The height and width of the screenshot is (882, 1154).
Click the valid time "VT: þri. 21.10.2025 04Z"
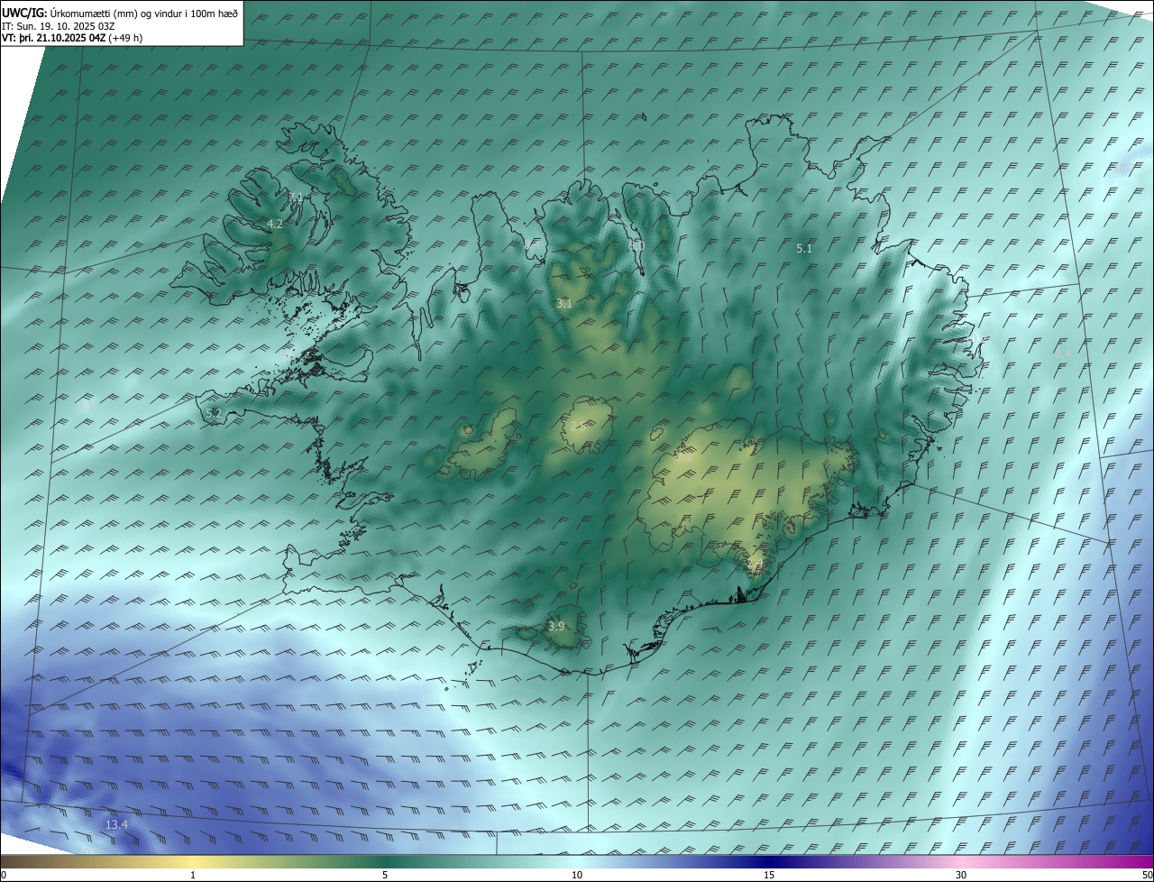(x=54, y=38)
